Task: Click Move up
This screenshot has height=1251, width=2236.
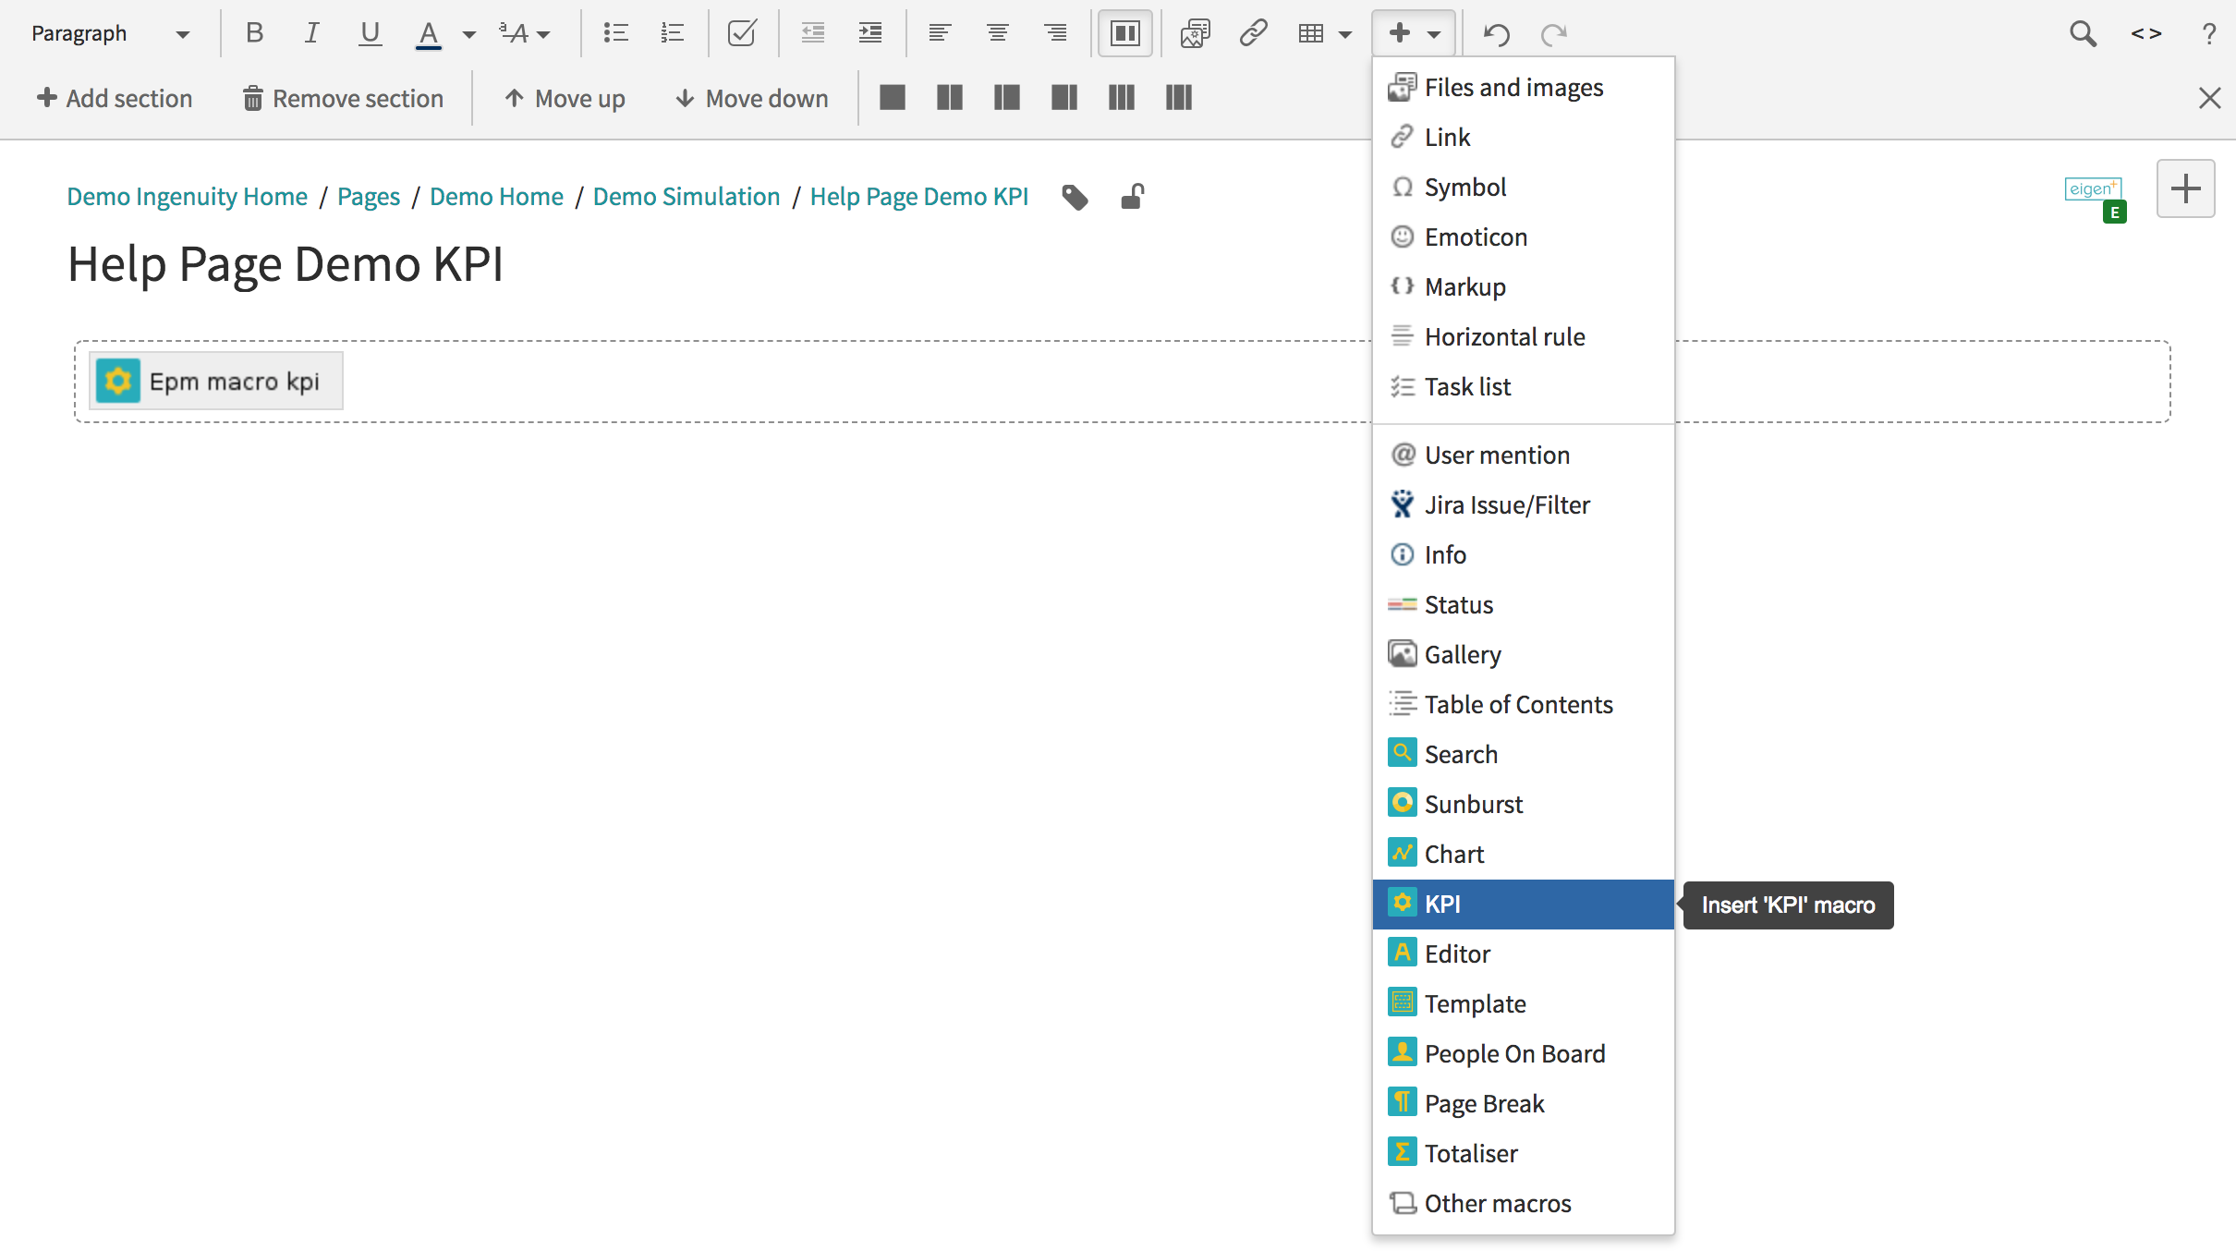Action: pos(565,98)
